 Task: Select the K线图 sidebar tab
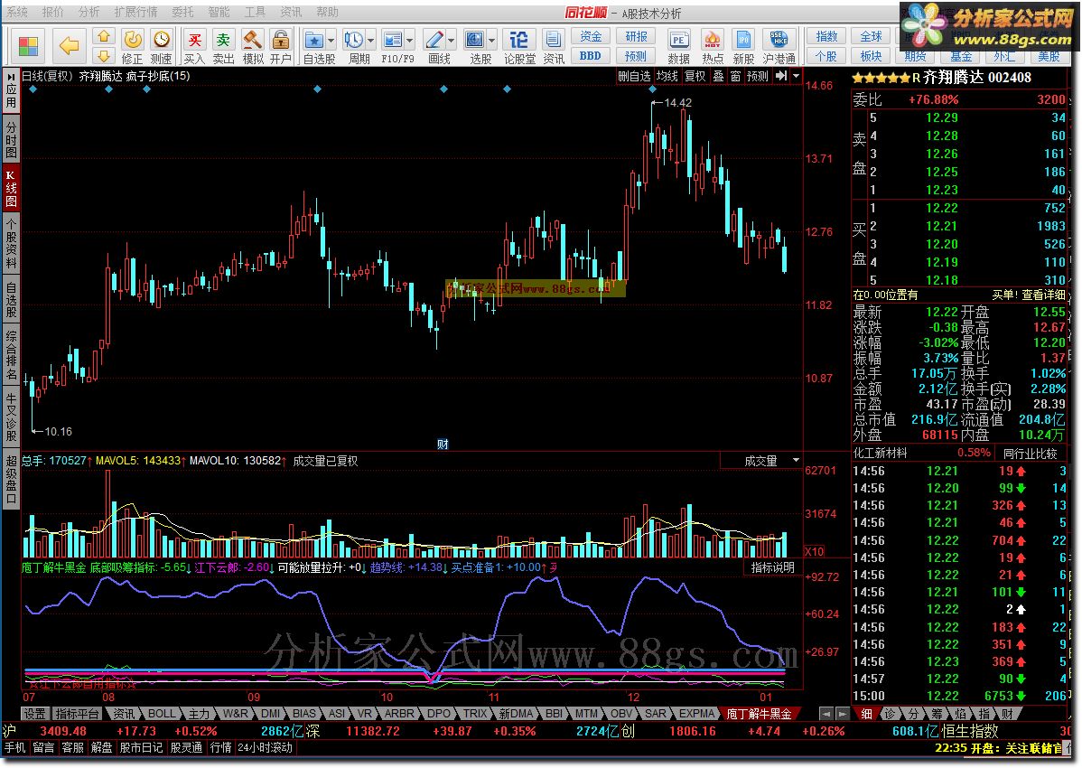(x=11, y=189)
